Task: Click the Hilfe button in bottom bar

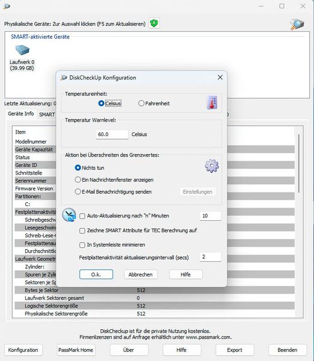Action: tap(182, 350)
